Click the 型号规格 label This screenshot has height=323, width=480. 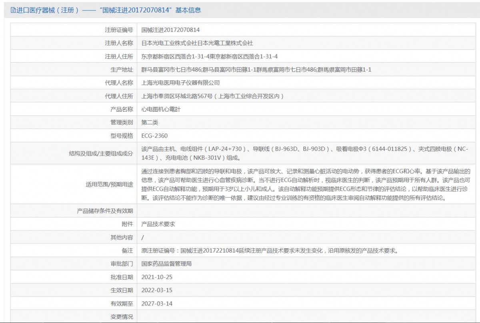pyautogui.click(x=122, y=136)
